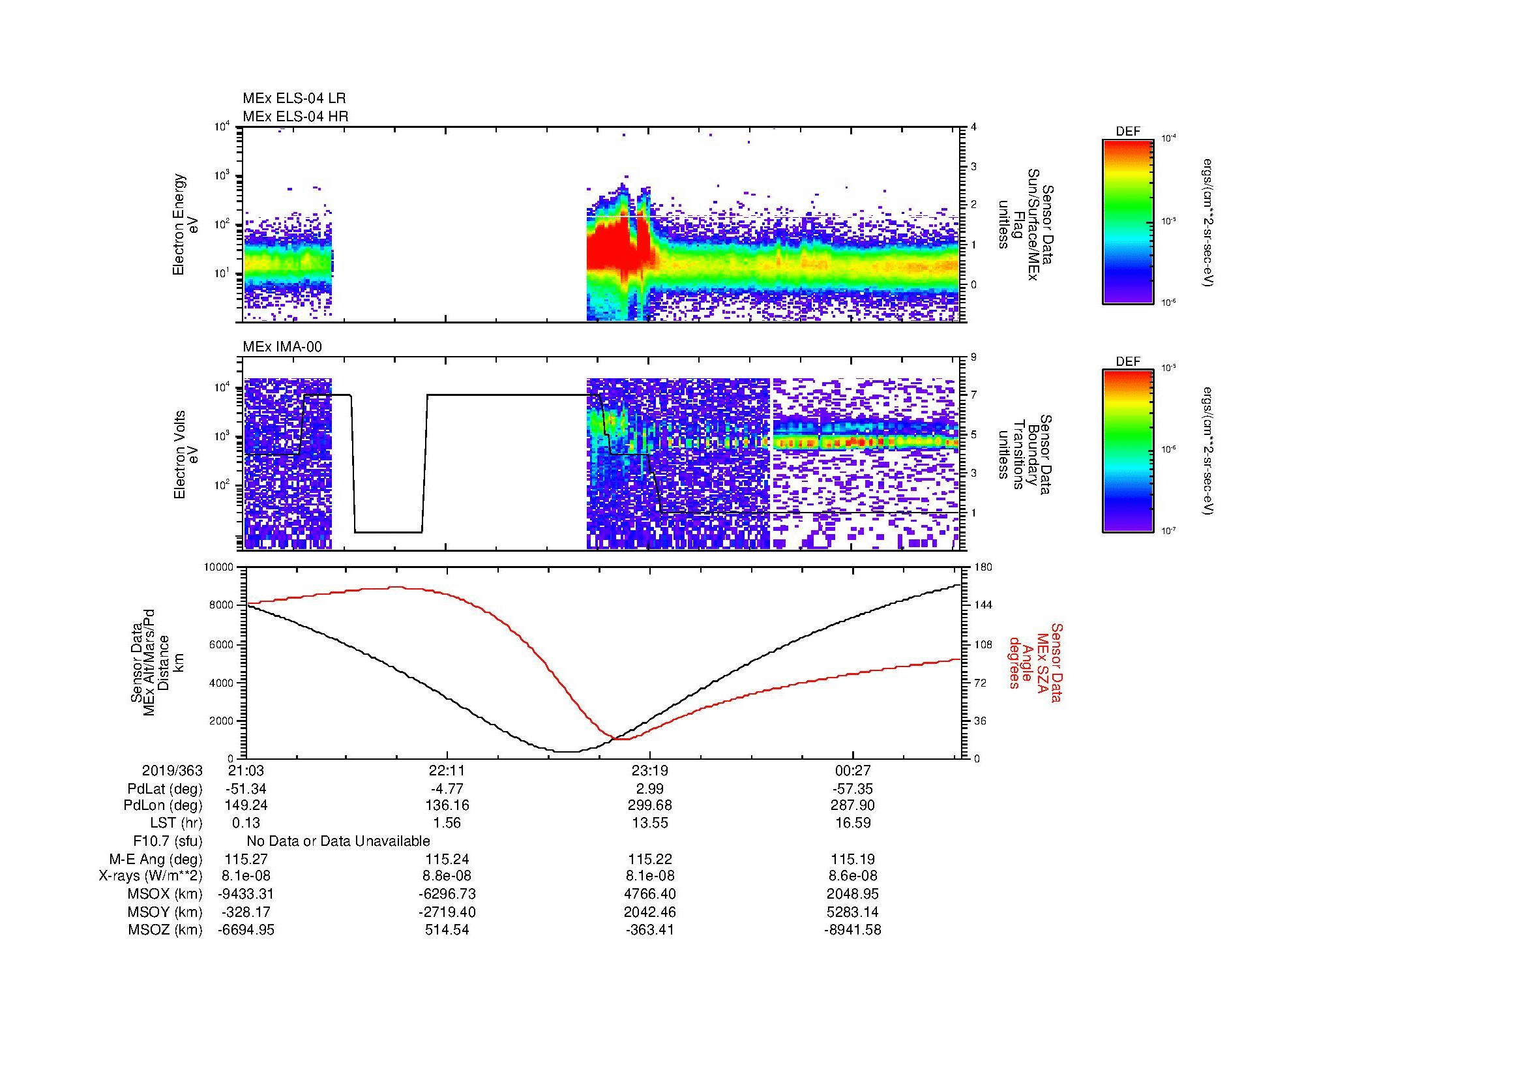1525x1078 pixels.
Task: Click the PdLon value '149.24'
Action: (246, 805)
